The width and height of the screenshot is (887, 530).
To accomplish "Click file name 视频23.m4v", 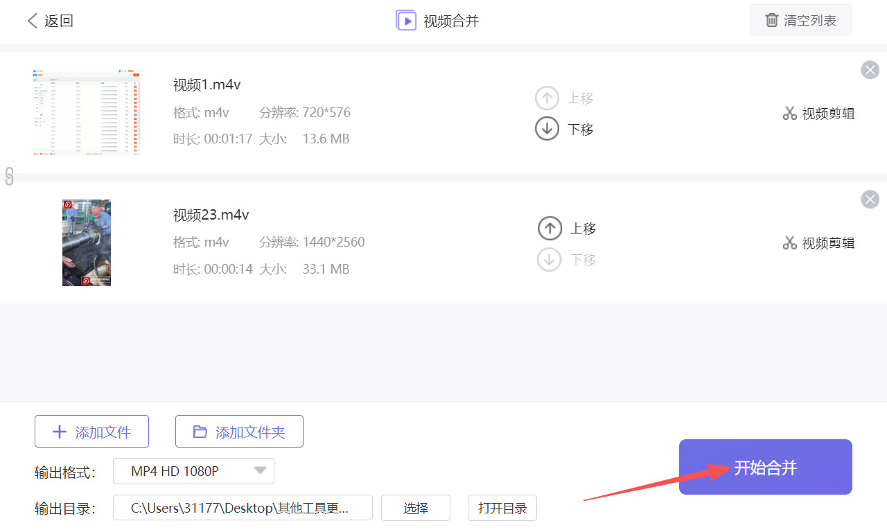I will pyautogui.click(x=211, y=215).
